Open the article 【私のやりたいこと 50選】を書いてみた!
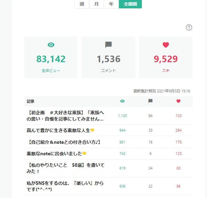The height and width of the screenshot is (198, 207). [66, 168]
